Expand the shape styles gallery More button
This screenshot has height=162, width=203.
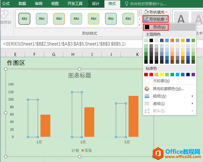139,25
